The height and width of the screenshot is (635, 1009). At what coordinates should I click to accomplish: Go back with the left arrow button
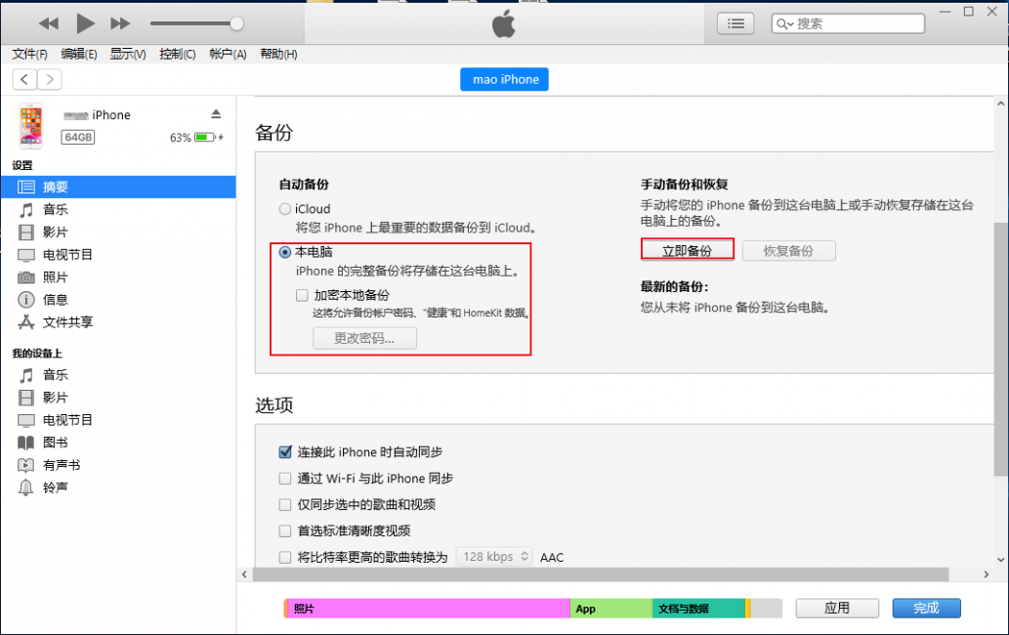point(24,79)
